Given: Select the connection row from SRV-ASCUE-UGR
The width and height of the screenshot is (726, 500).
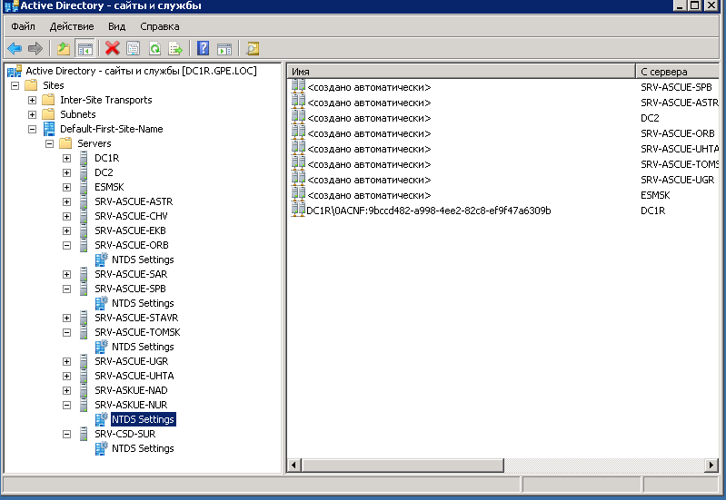Looking at the screenshot, I should coord(502,180).
